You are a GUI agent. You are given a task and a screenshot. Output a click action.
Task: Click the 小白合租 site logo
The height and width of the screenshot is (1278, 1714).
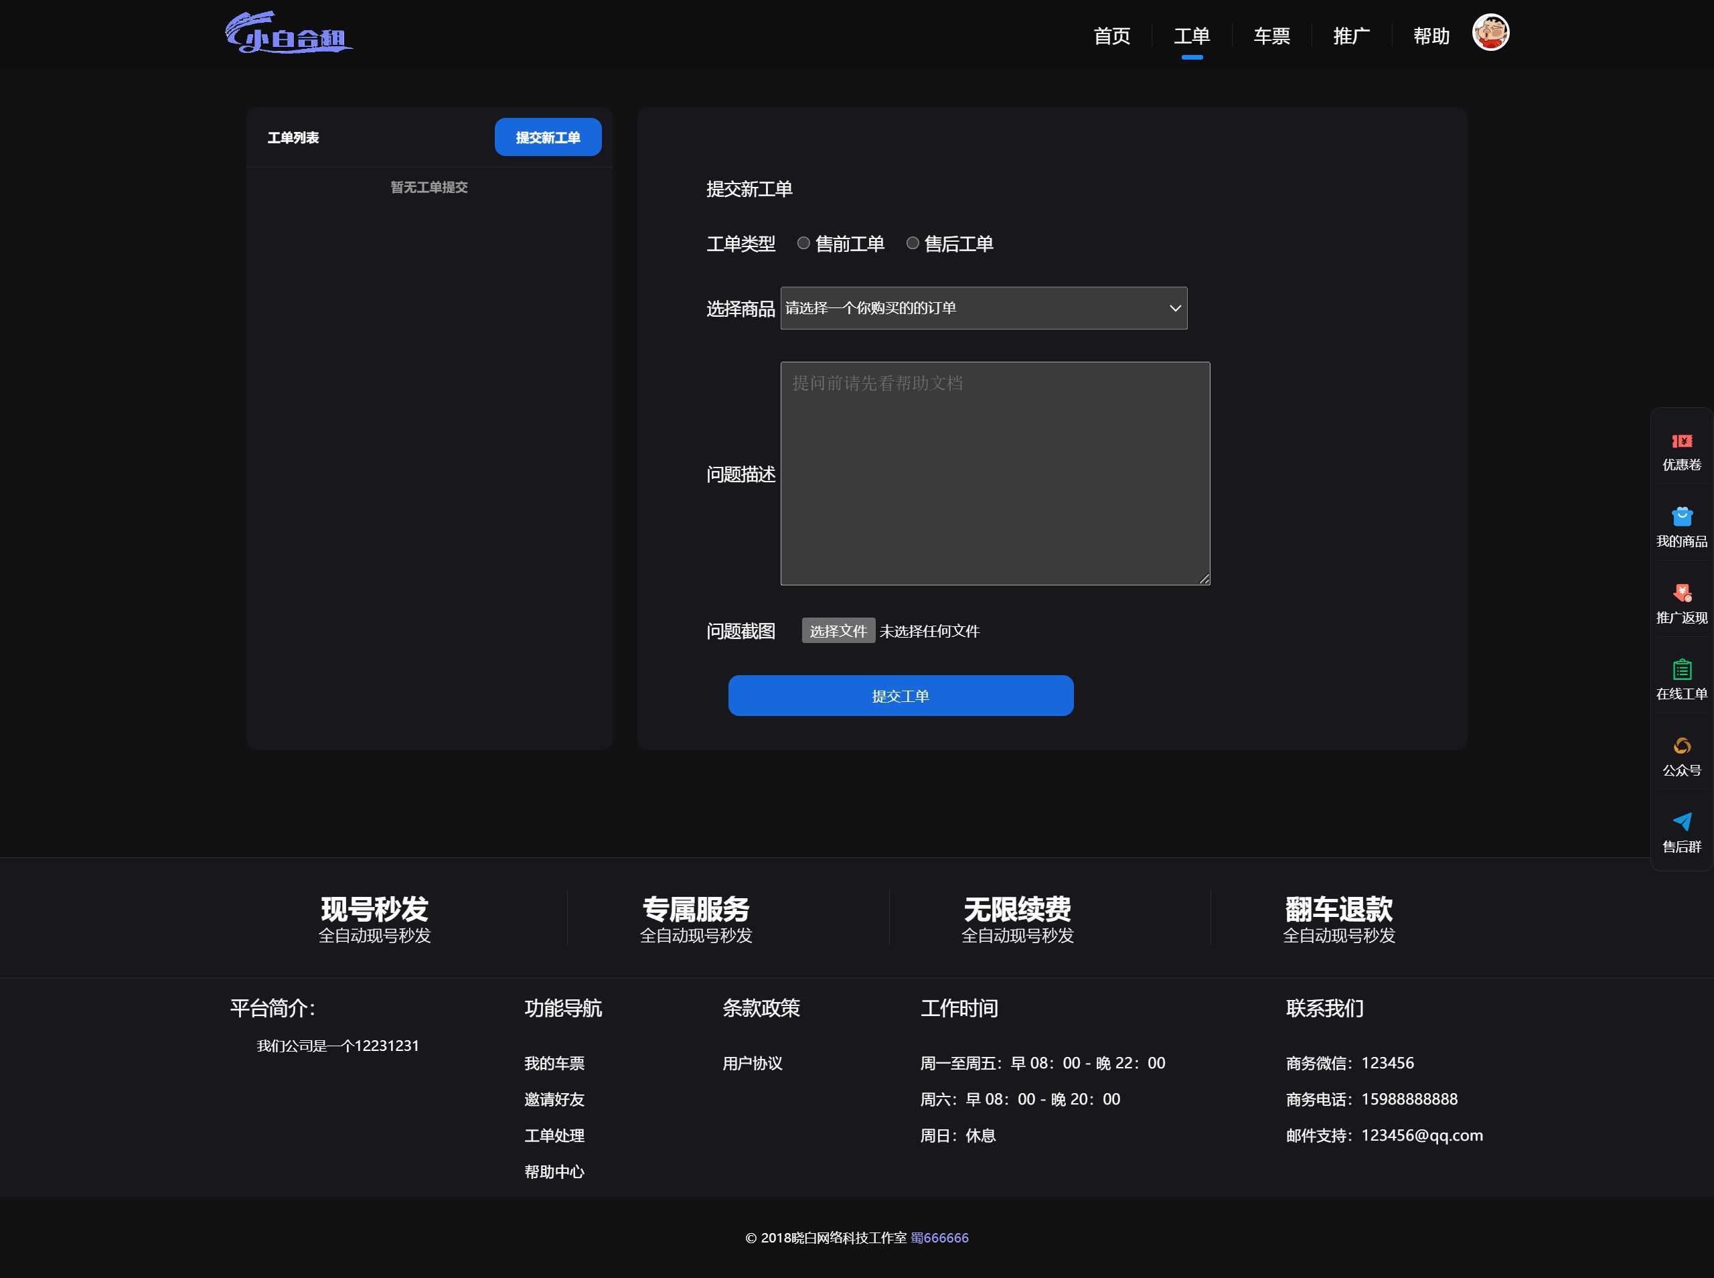click(289, 34)
